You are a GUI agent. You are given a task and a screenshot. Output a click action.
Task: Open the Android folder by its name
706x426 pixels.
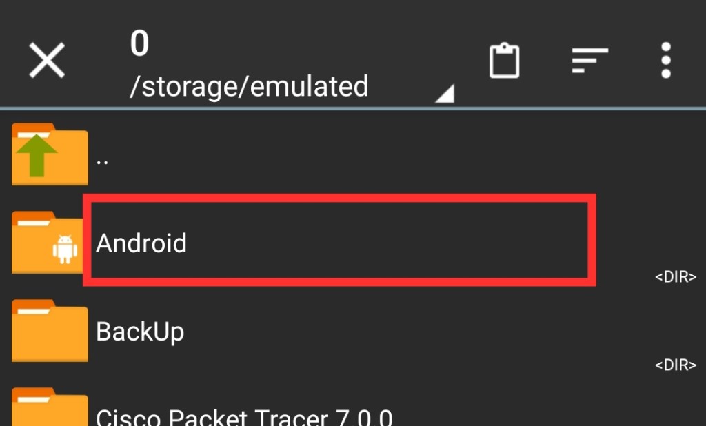(141, 243)
